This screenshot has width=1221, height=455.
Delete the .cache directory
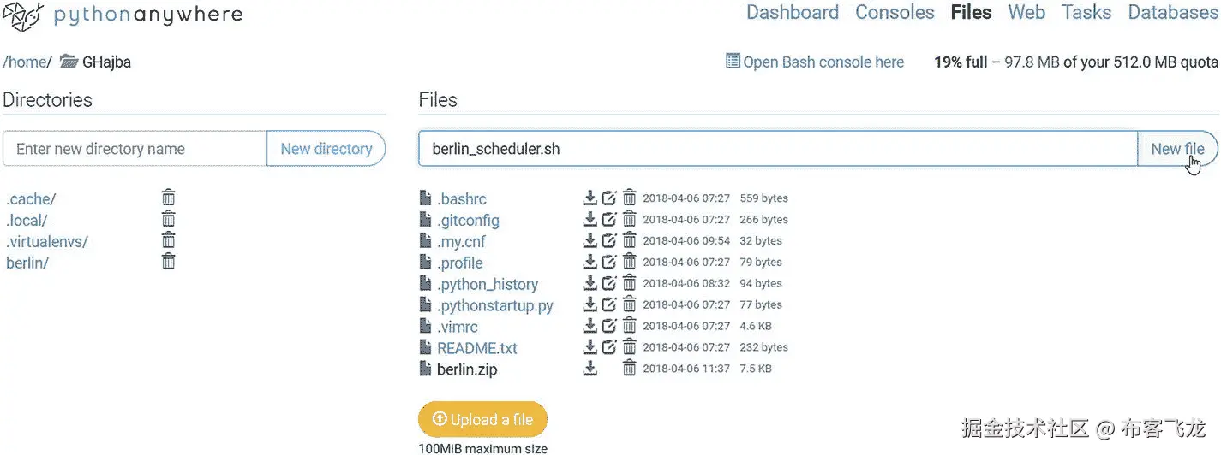pyautogui.click(x=169, y=198)
